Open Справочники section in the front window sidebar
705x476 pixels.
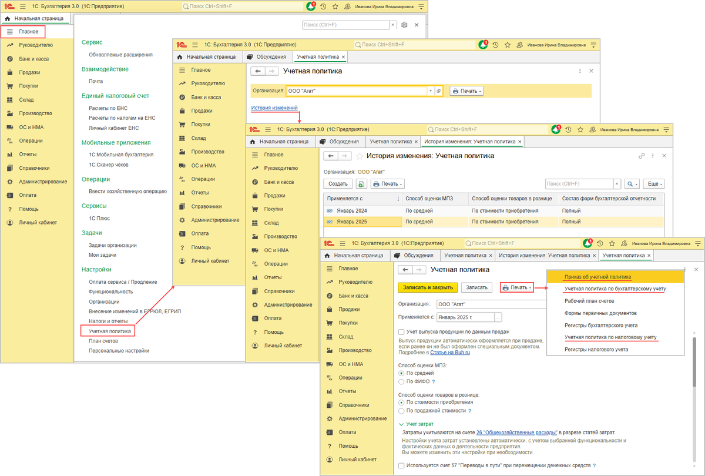[354, 405]
